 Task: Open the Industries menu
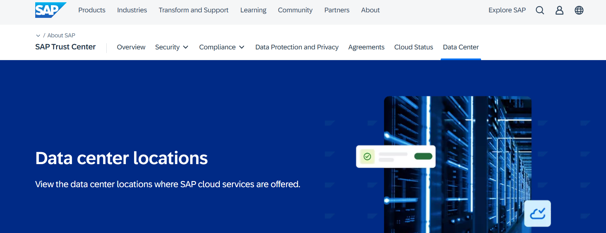tap(132, 10)
